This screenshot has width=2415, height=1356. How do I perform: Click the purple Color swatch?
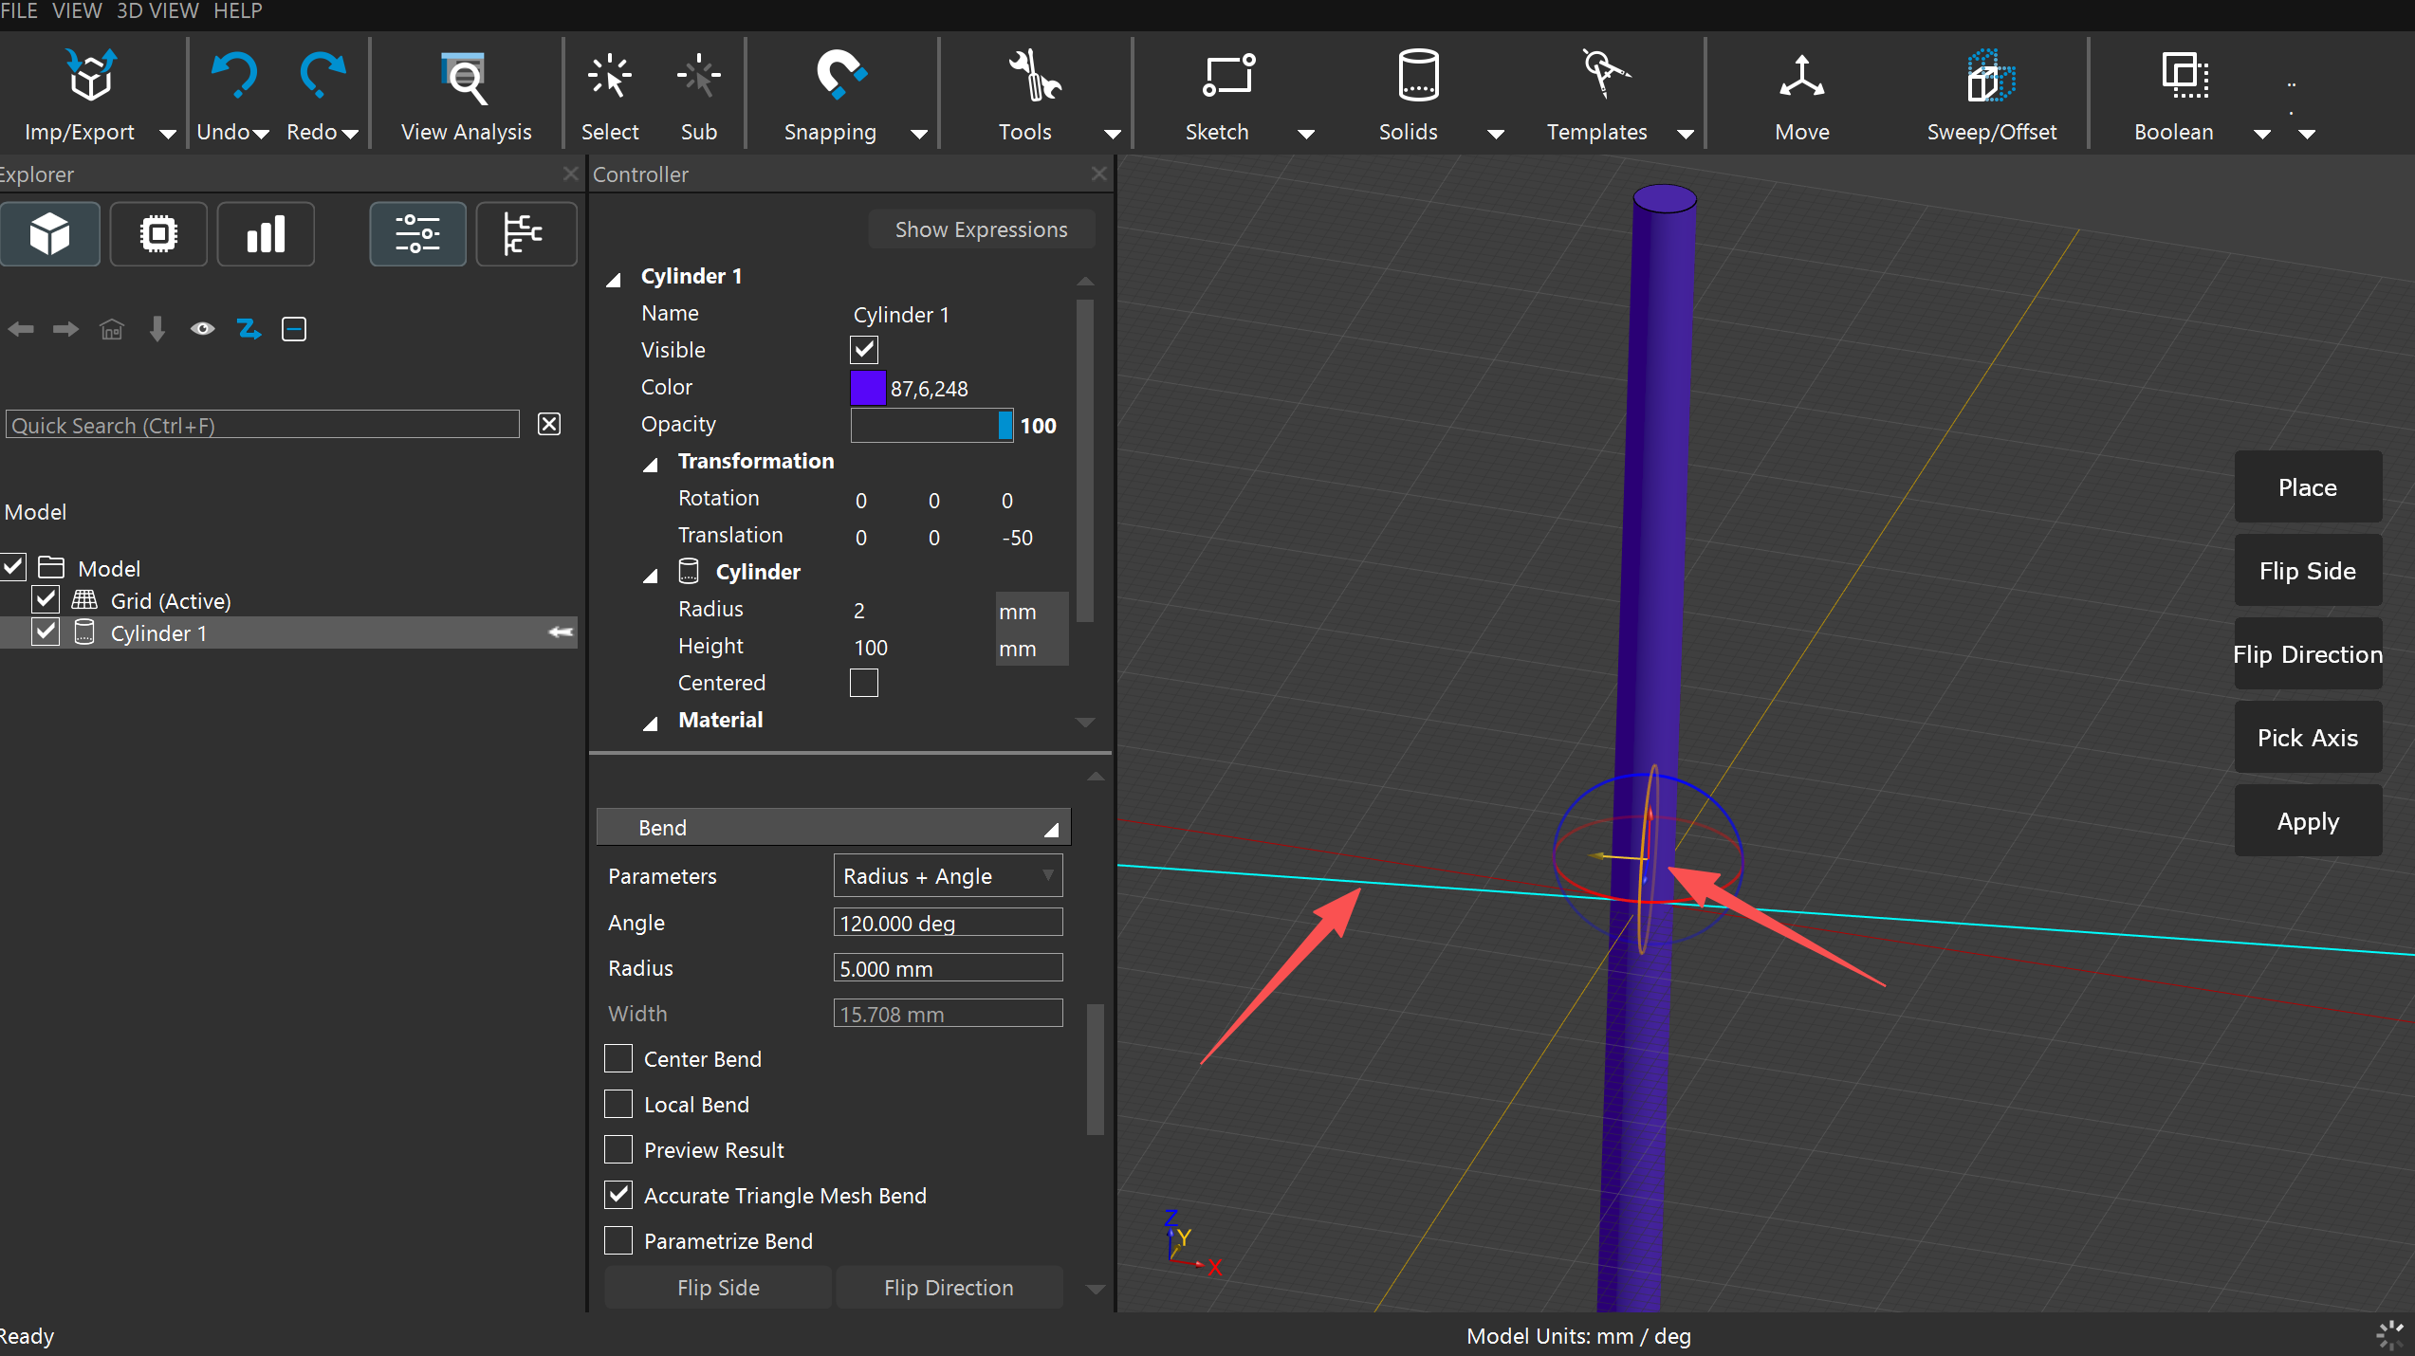[867, 388]
